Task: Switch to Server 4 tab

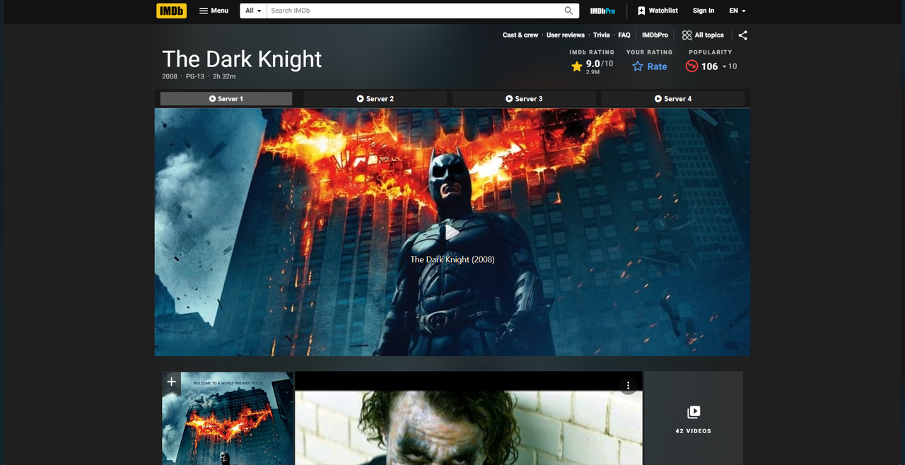Action: click(673, 99)
